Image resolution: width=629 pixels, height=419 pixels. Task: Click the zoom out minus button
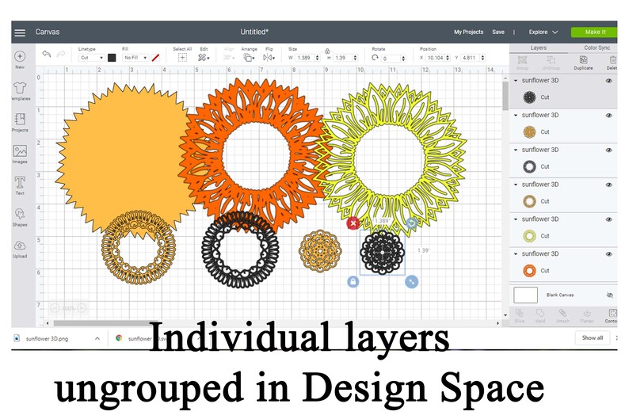point(55,308)
